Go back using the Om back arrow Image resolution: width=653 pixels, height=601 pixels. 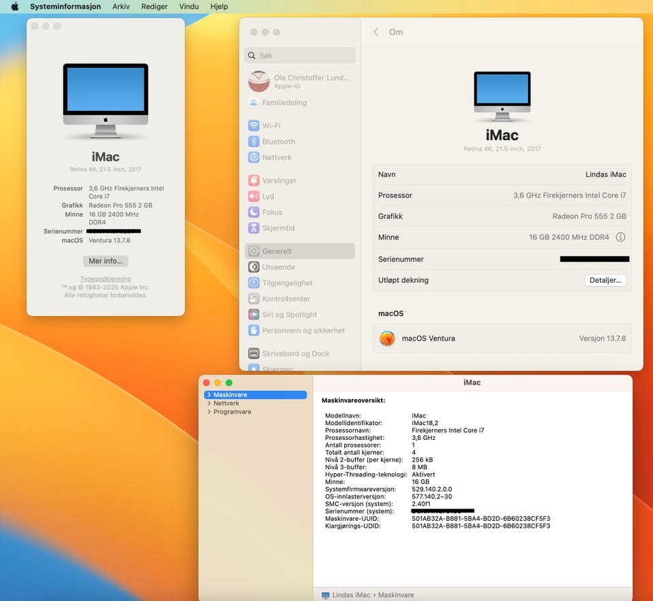click(375, 32)
